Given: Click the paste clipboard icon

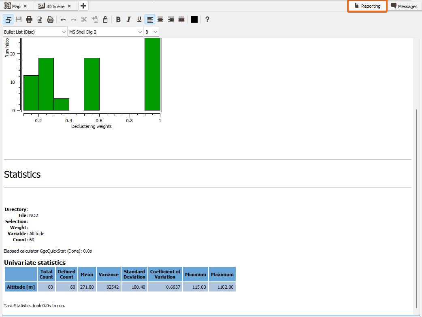Looking at the screenshot, I should [105, 19].
